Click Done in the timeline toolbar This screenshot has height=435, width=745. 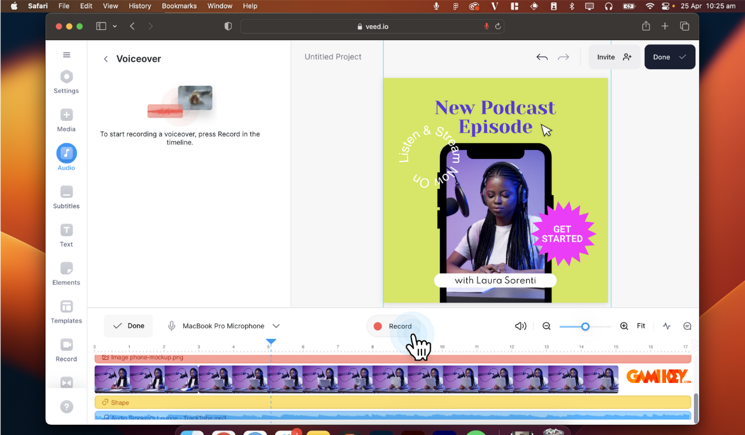point(128,326)
